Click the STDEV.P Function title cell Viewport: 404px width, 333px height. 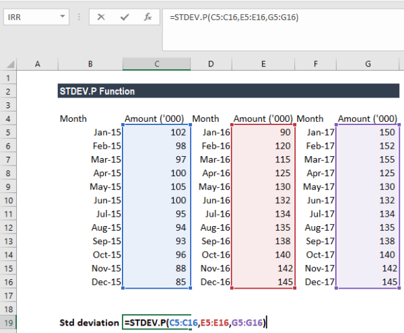coord(228,91)
